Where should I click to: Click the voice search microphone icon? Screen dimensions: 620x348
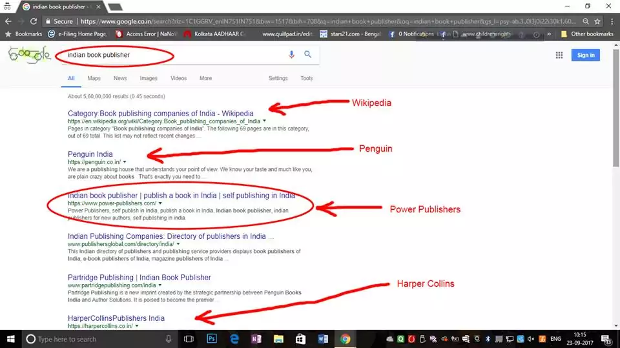point(291,55)
